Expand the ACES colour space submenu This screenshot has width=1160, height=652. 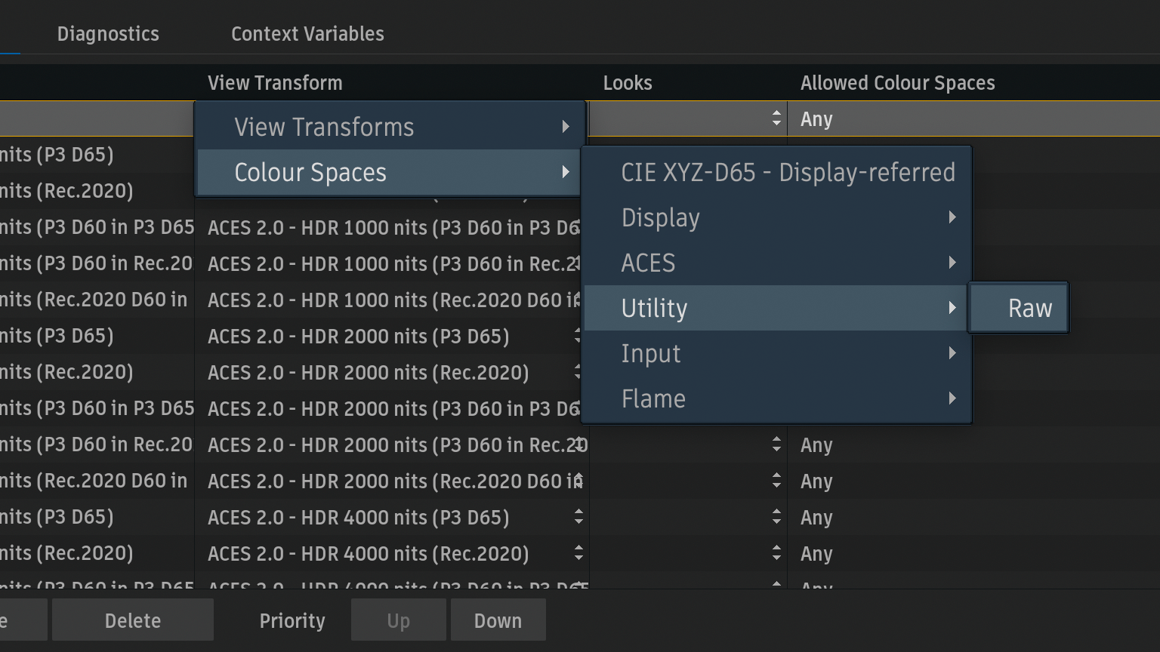coord(777,263)
